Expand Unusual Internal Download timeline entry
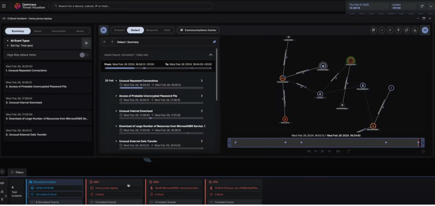 (202, 111)
